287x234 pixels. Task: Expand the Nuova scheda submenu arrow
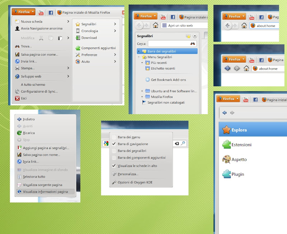[x=68, y=22]
